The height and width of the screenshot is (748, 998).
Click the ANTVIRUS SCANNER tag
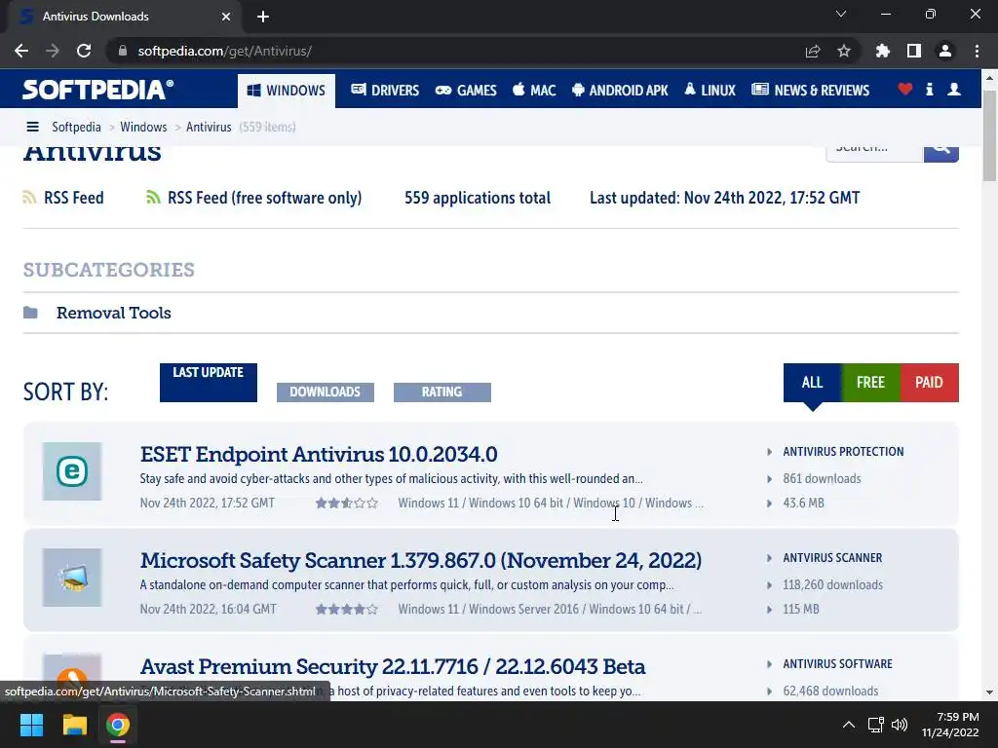click(832, 558)
